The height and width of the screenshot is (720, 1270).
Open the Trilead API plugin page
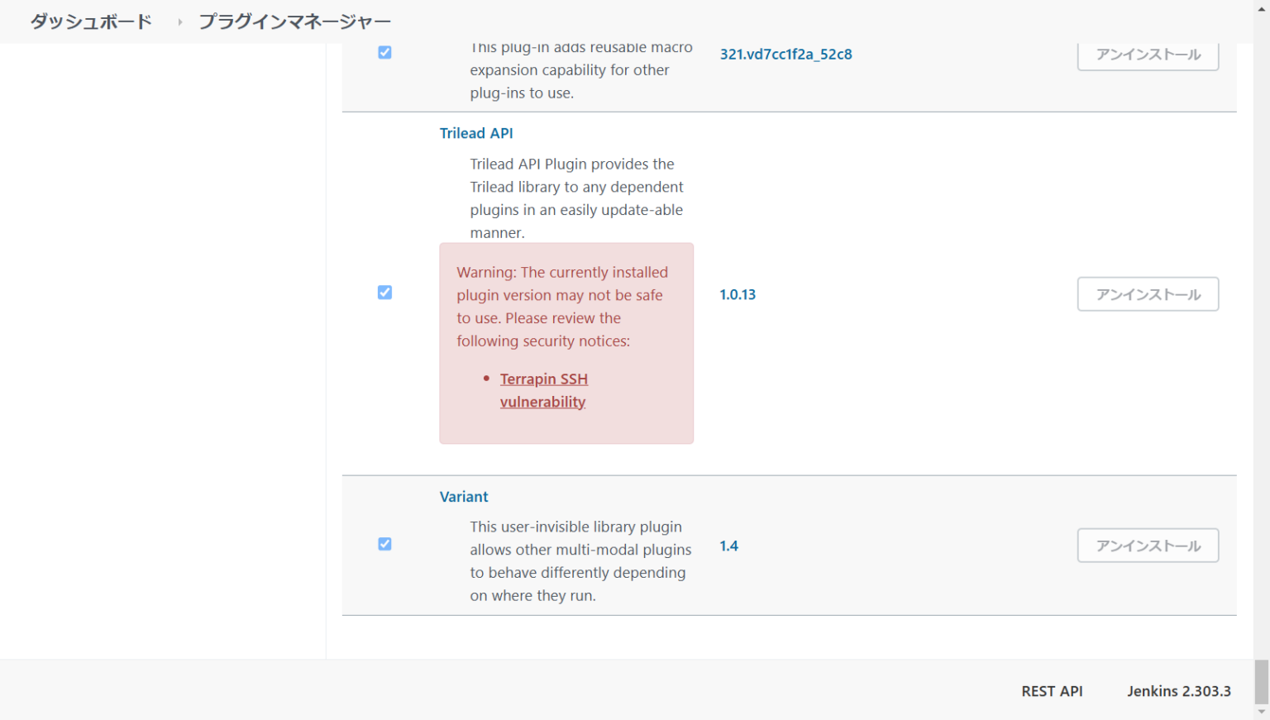click(476, 133)
